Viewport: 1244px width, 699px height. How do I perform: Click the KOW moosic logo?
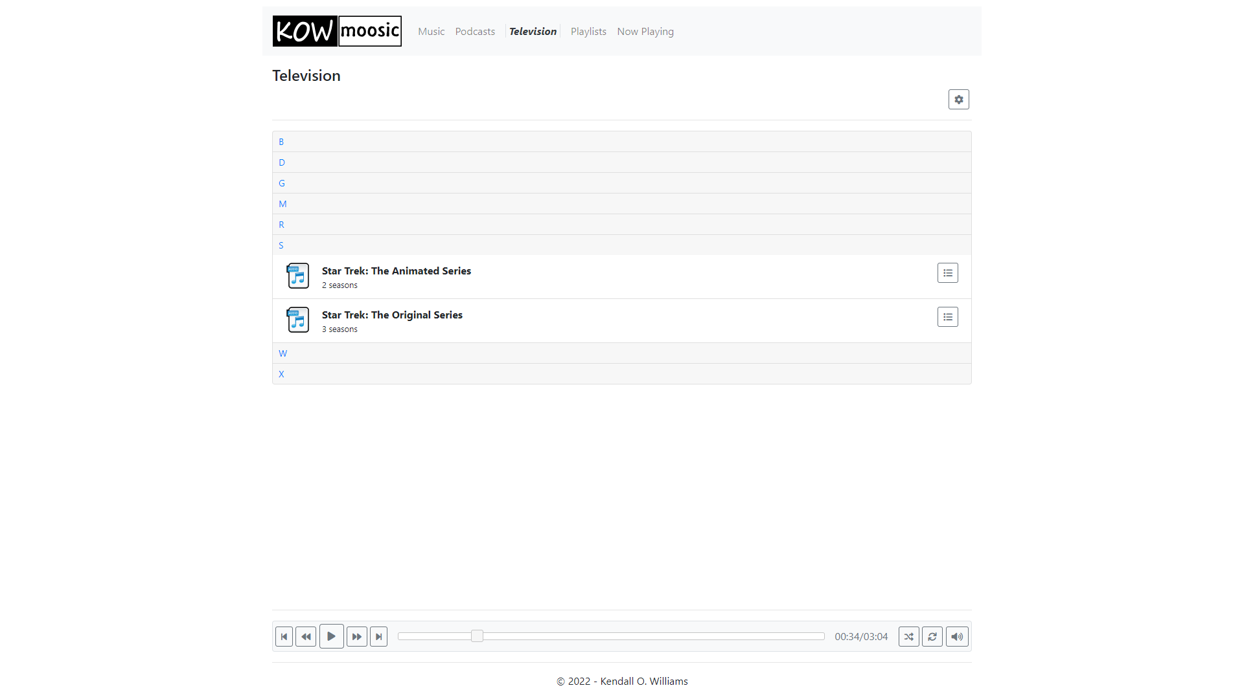[337, 31]
